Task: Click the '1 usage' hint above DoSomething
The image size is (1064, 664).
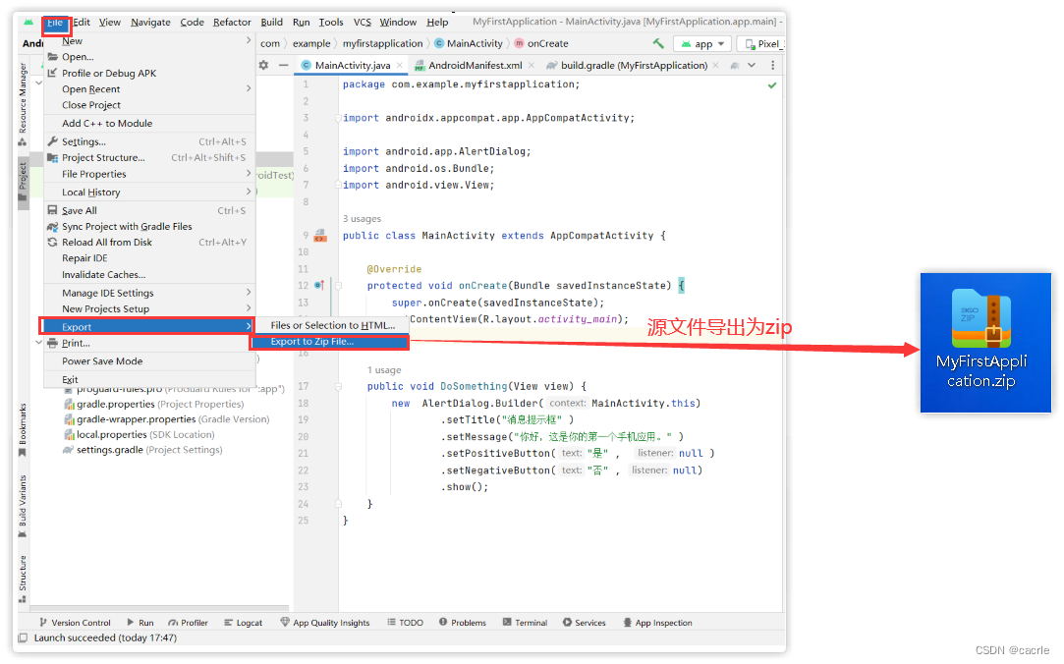Action: pos(384,370)
